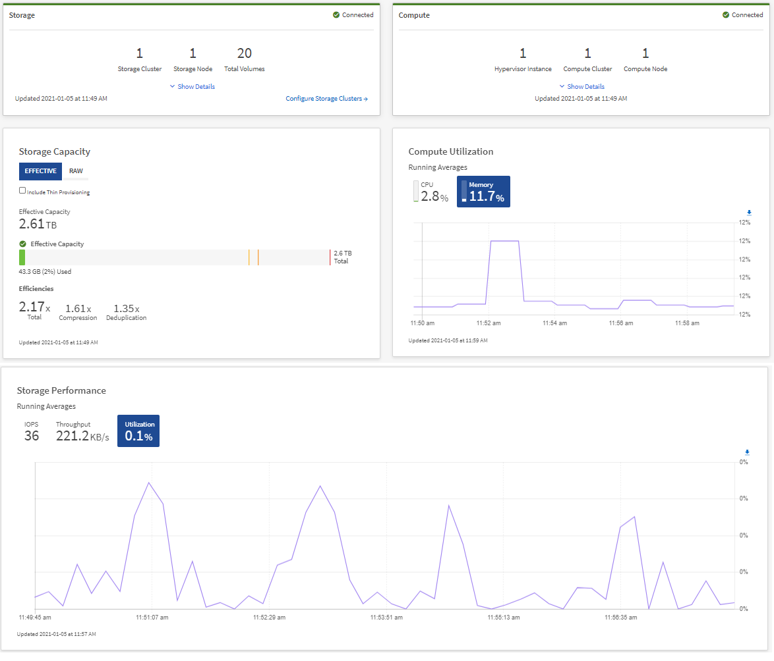
Task: Click the Total Volumes count of 20
Action: click(244, 53)
